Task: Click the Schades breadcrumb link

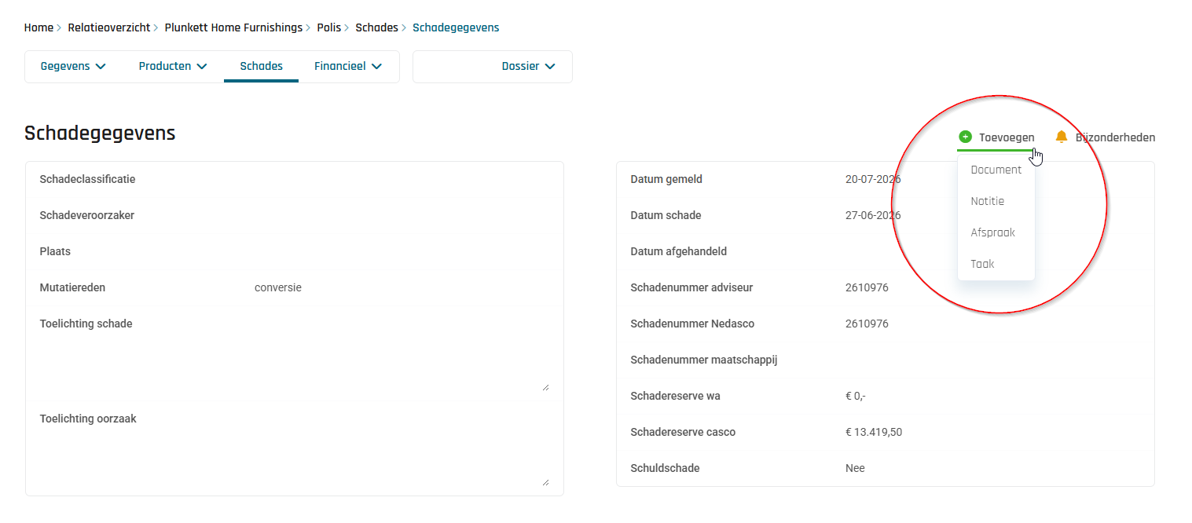Action: [376, 27]
